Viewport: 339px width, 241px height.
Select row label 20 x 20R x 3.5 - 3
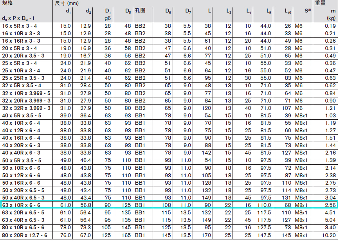tap(23, 56)
